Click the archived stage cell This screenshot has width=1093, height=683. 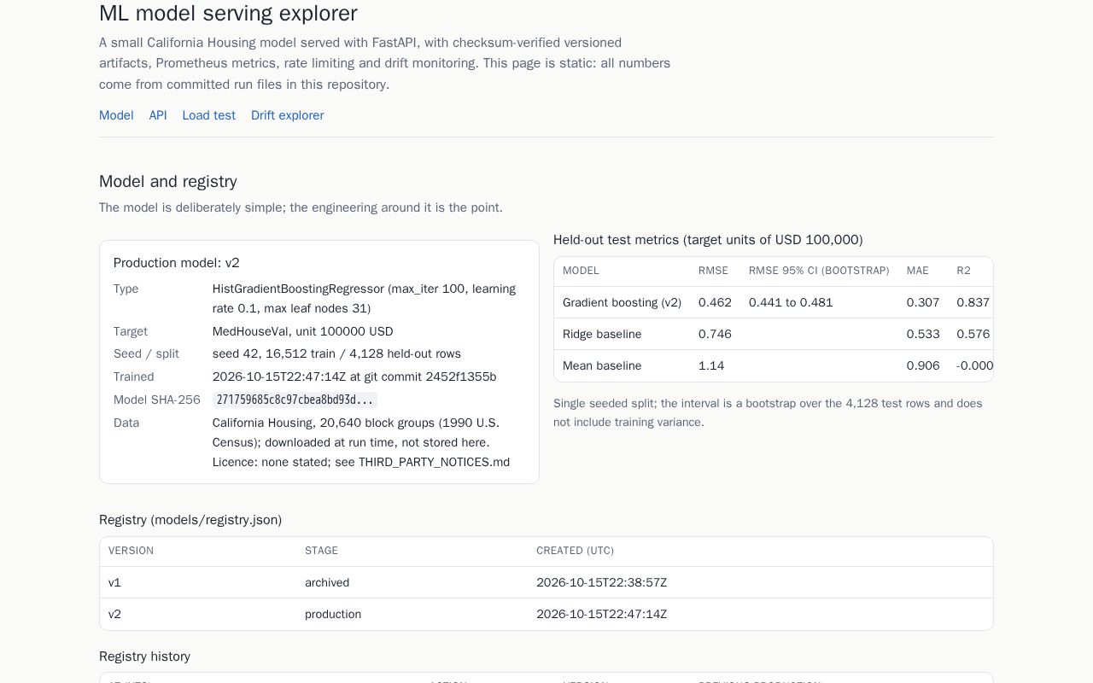tap(327, 582)
